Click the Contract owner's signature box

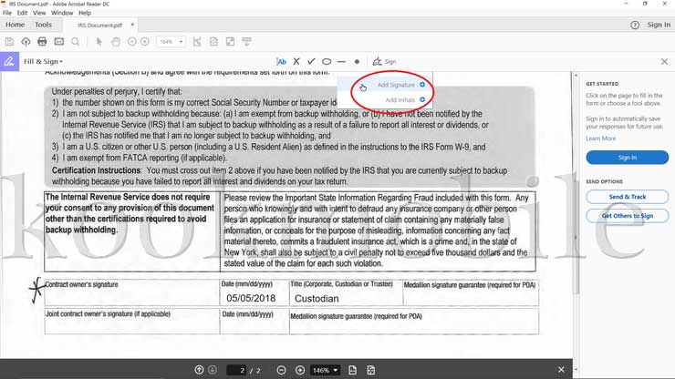(x=131, y=292)
